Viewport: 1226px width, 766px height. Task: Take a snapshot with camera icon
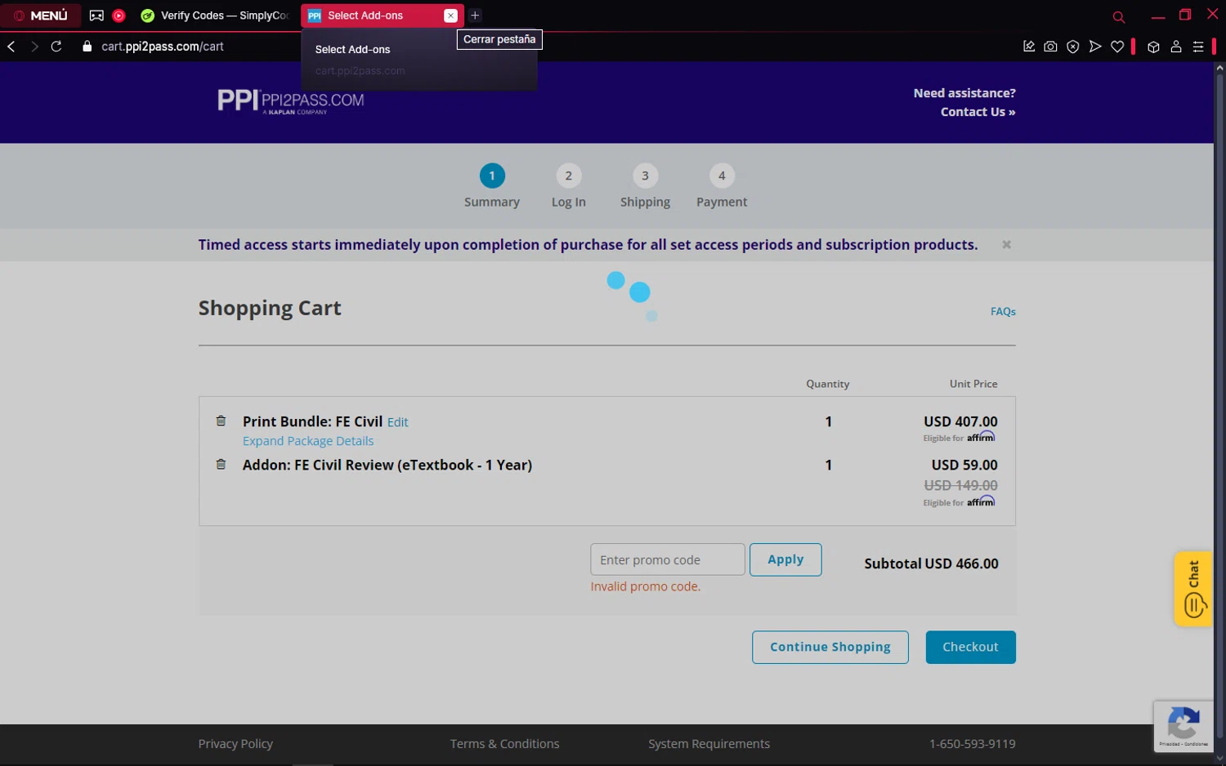pos(1051,47)
